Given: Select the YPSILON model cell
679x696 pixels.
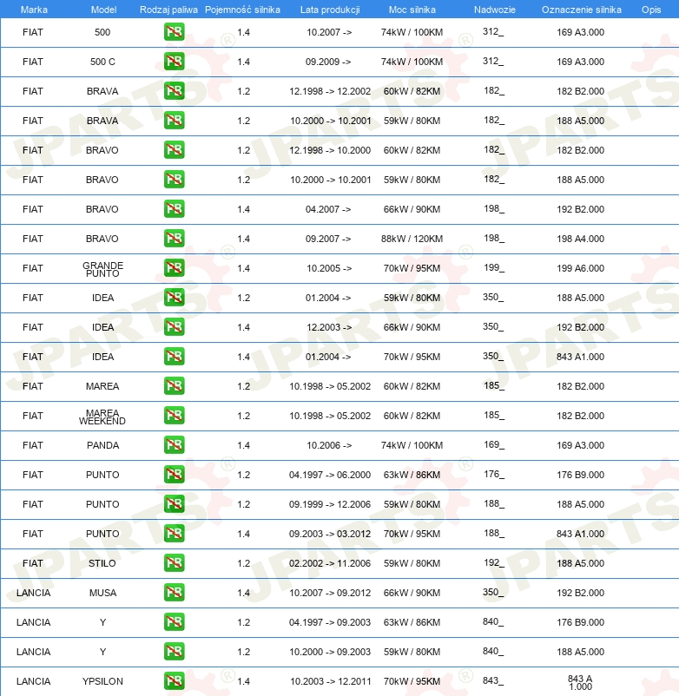Looking at the screenshot, I should point(102,681).
